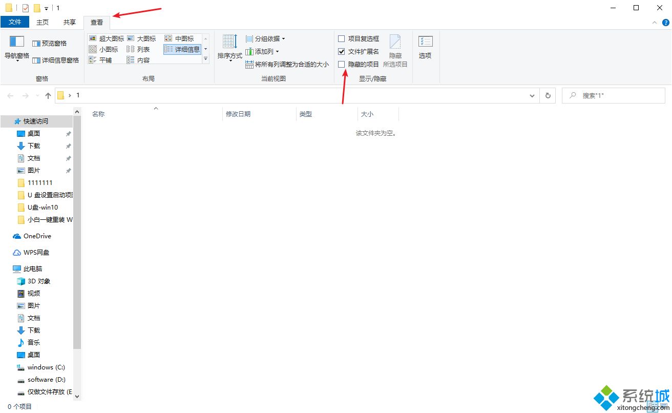Open Add columns (添加列) dropdown
The width and height of the screenshot is (672, 413).
pos(262,51)
